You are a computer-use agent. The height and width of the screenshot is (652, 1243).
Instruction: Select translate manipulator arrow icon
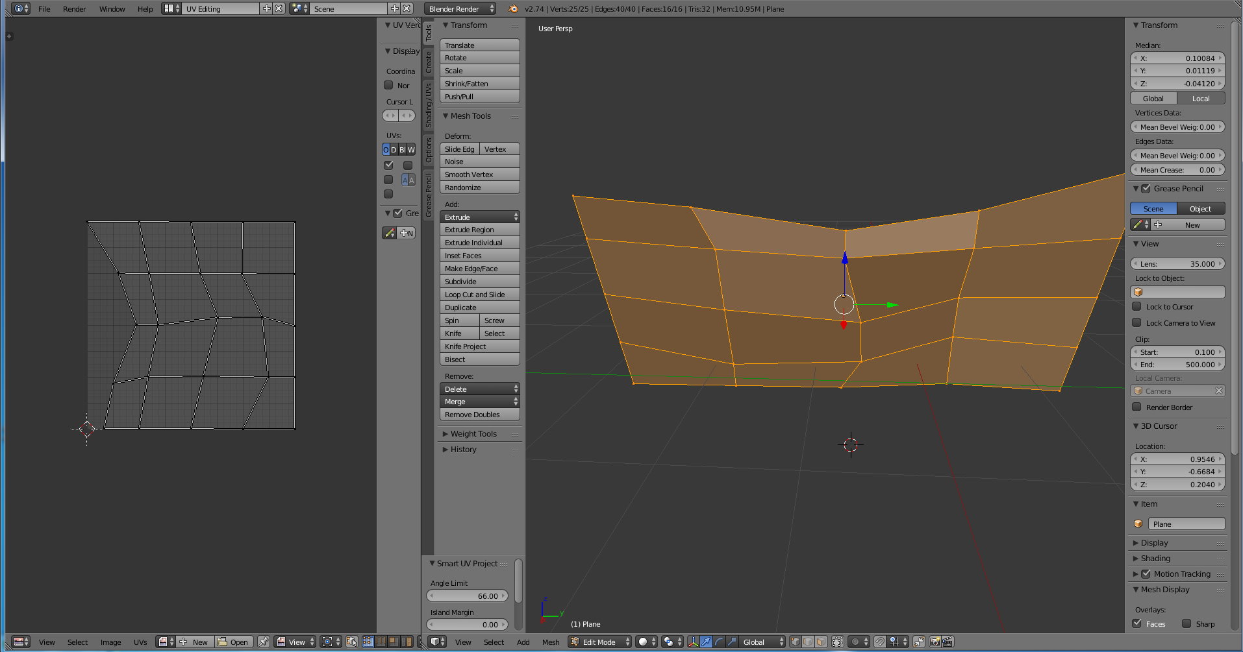point(706,642)
